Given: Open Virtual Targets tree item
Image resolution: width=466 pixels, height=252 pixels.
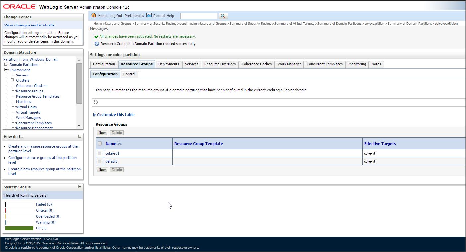Looking at the screenshot, I should pos(28,112).
